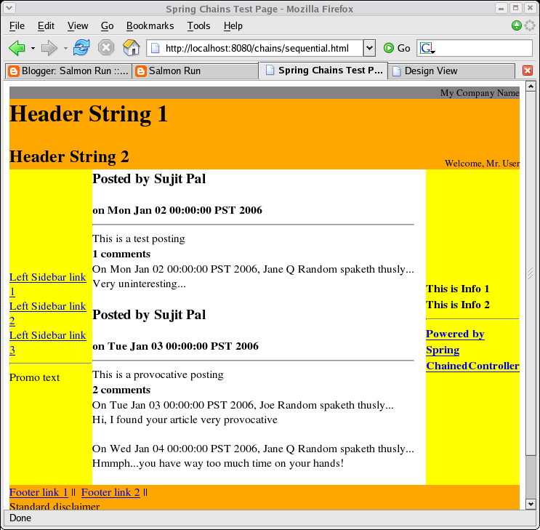Screen dimensions: 540x530
Task: Switch to the Blogger: Salmon Run tab
Action: pos(68,71)
